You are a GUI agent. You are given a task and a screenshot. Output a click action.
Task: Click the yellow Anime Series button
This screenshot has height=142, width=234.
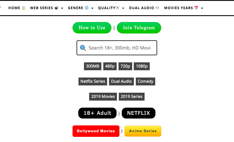tap(143, 131)
